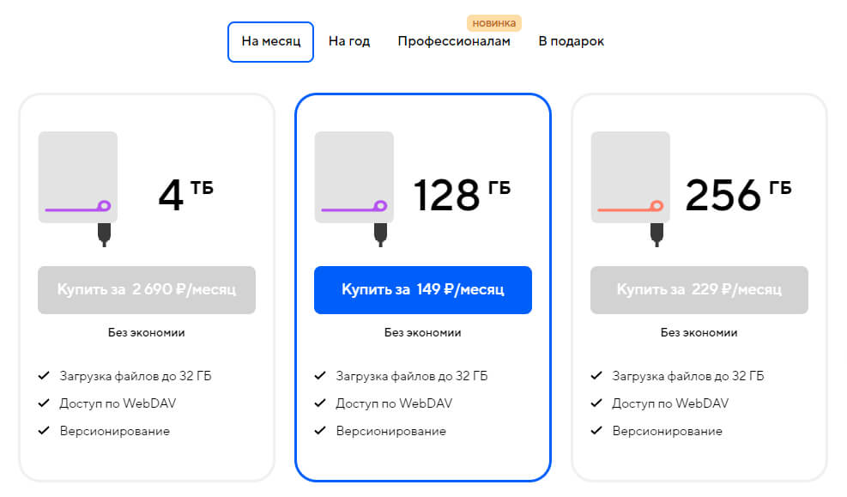
Task: Click the purple cable icon on the 128 GB drive
Action: click(352, 208)
